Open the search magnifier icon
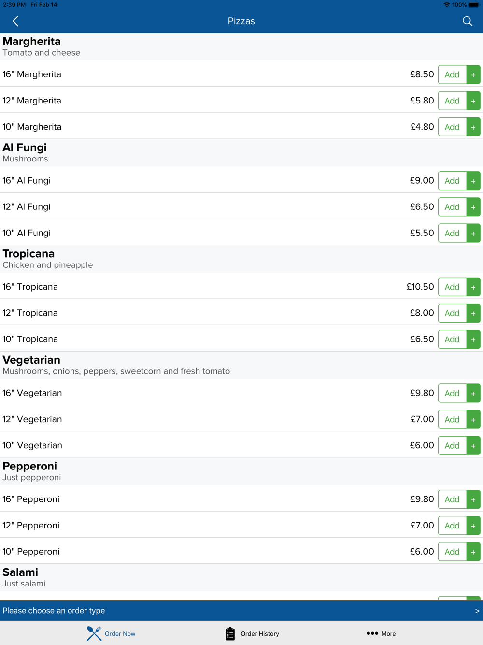Image resolution: width=483 pixels, height=645 pixels. point(467,21)
